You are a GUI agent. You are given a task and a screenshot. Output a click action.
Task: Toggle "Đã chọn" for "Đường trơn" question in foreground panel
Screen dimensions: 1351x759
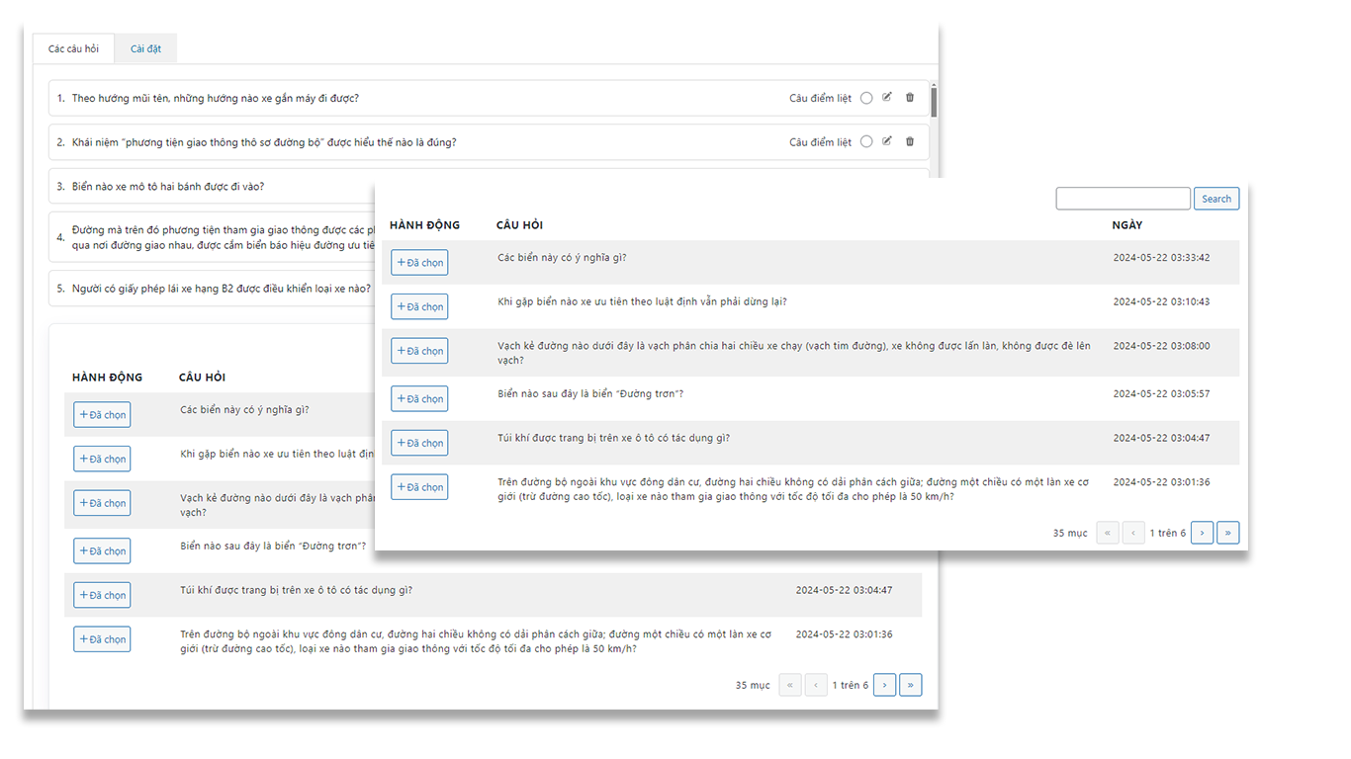point(419,399)
